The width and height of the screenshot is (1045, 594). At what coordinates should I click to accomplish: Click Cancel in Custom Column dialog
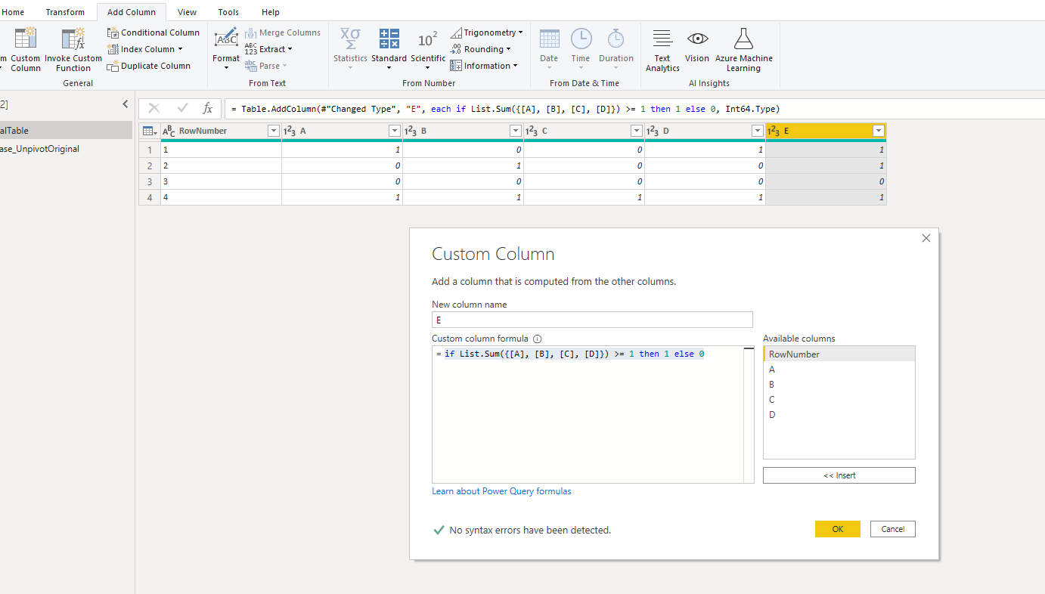tap(893, 529)
